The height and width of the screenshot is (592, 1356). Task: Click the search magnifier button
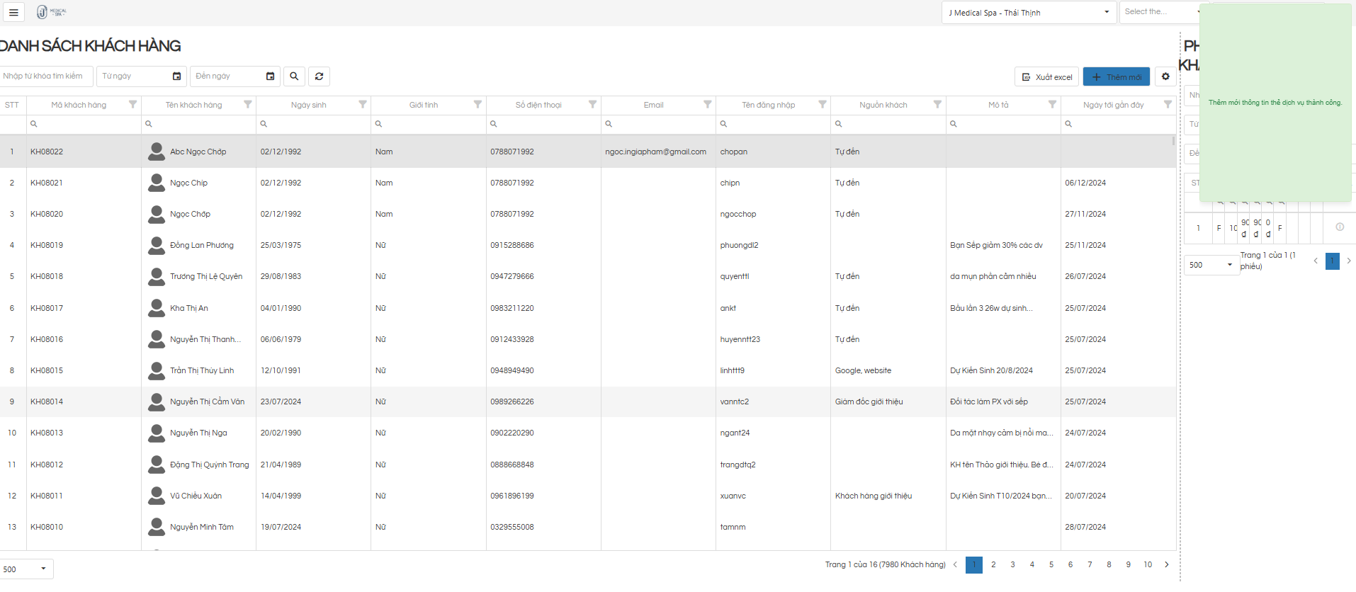point(294,76)
